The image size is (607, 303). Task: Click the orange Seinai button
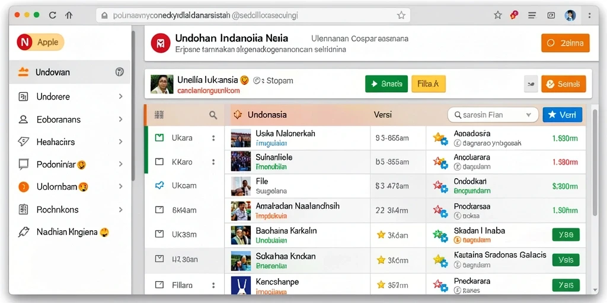point(563,84)
